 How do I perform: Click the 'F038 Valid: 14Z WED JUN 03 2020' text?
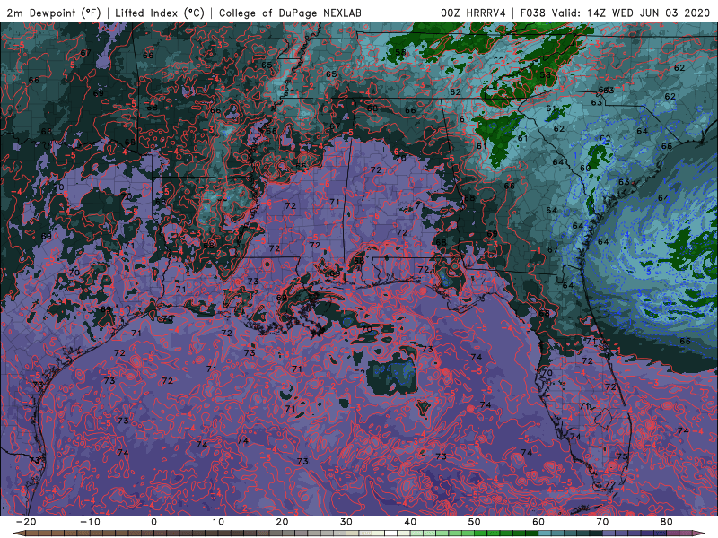615,13
